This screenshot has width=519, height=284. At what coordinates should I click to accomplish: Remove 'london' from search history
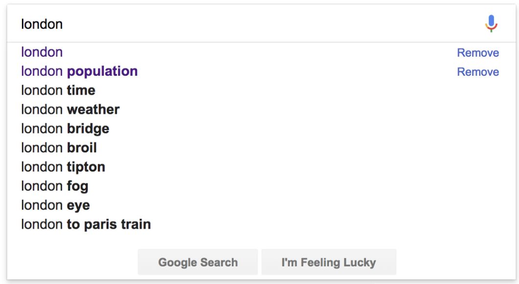[477, 53]
